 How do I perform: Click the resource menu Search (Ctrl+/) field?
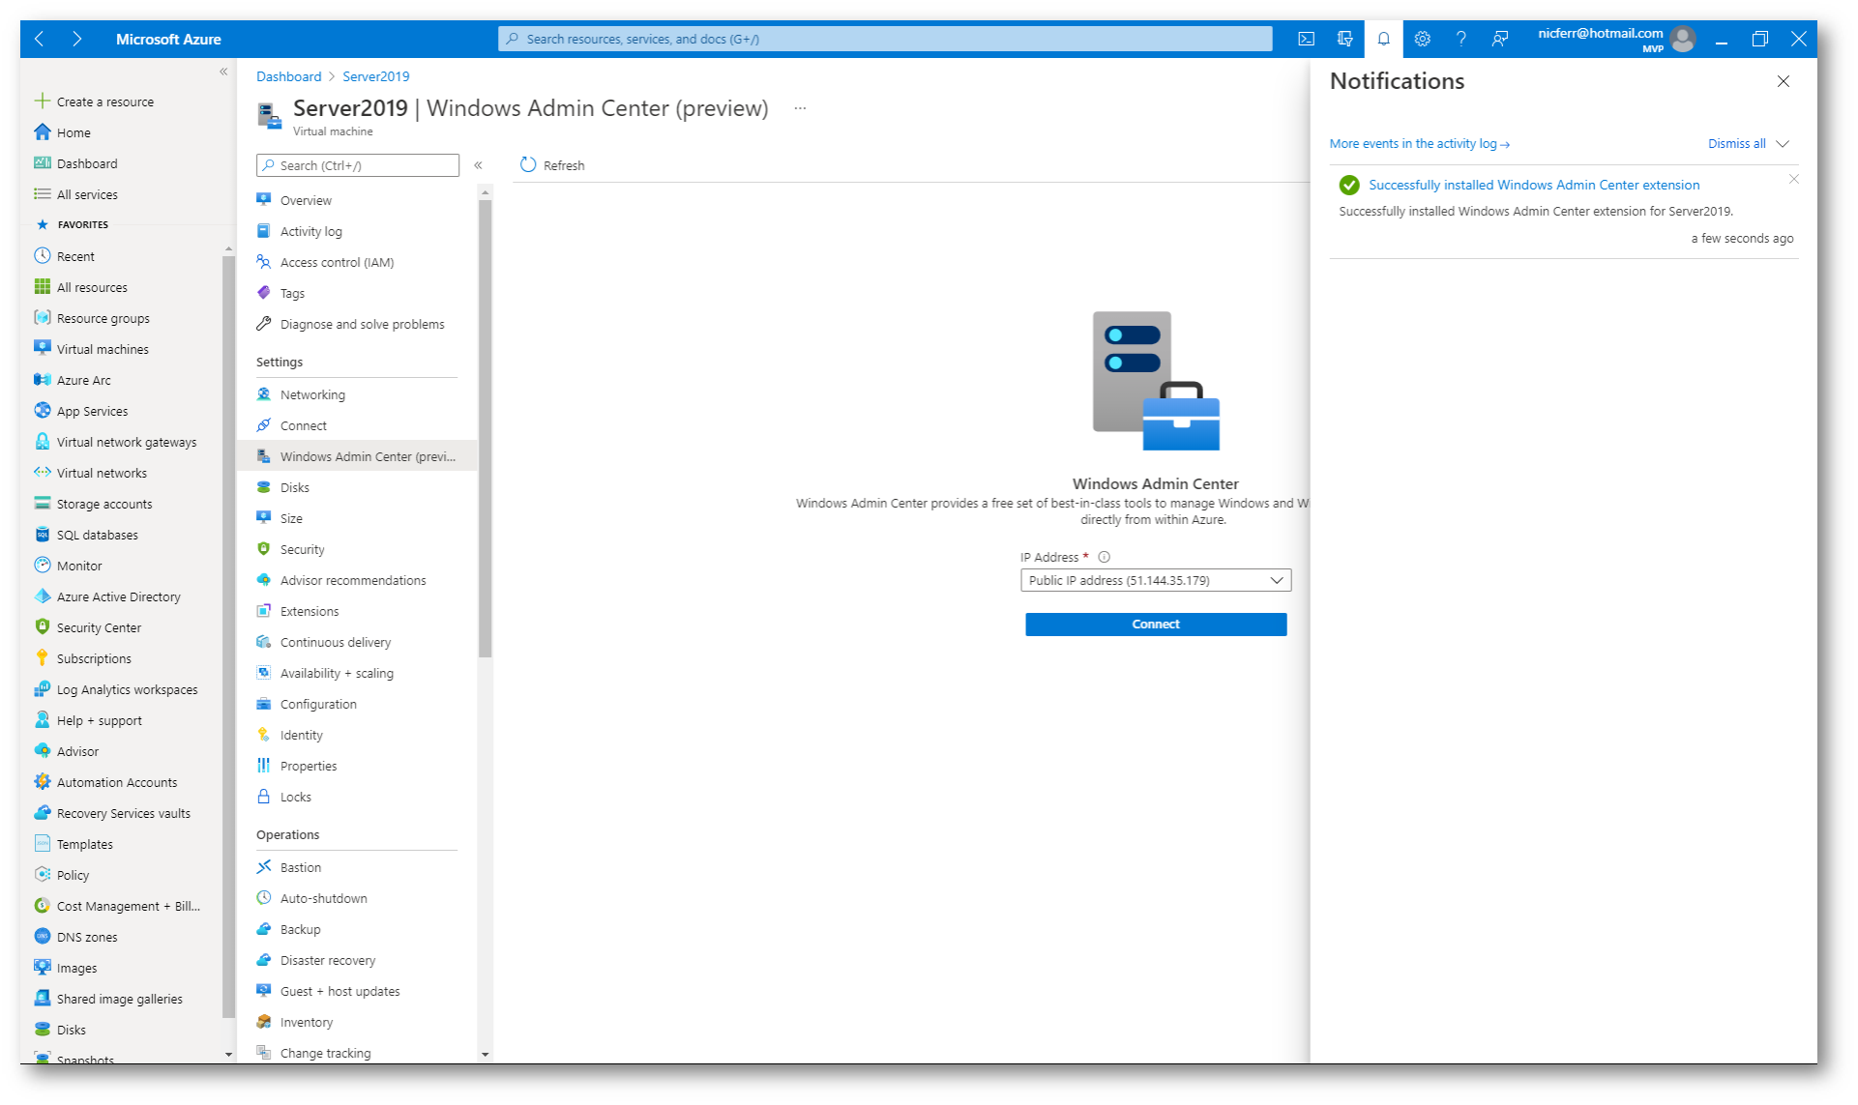click(358, 165)
